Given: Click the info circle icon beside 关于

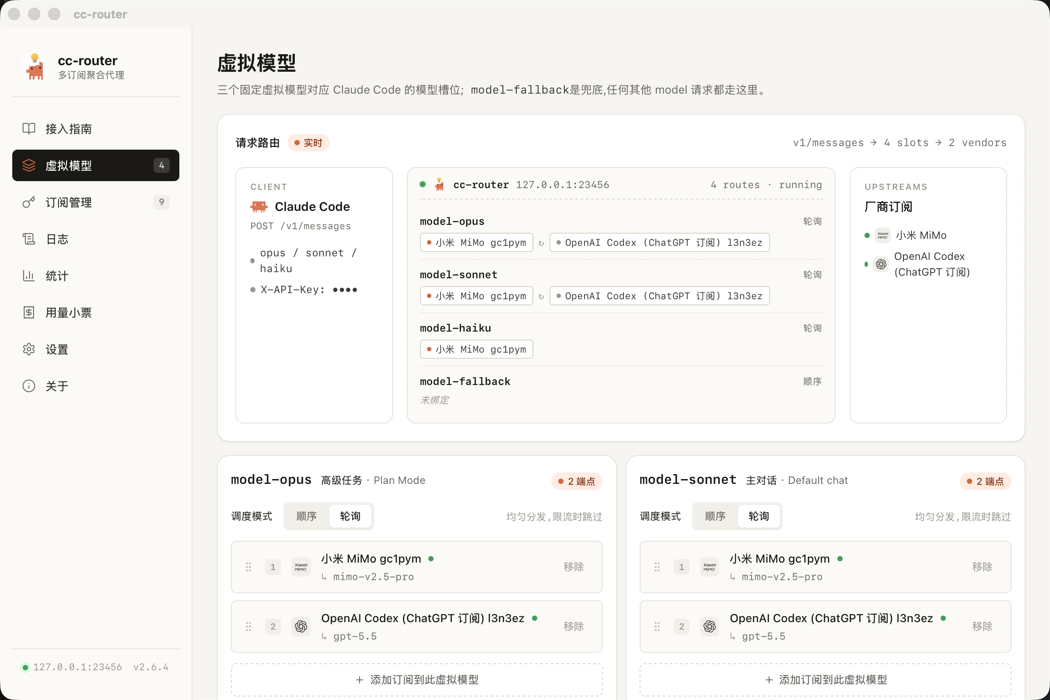Looking at the screenshot, I should (29, 386).
